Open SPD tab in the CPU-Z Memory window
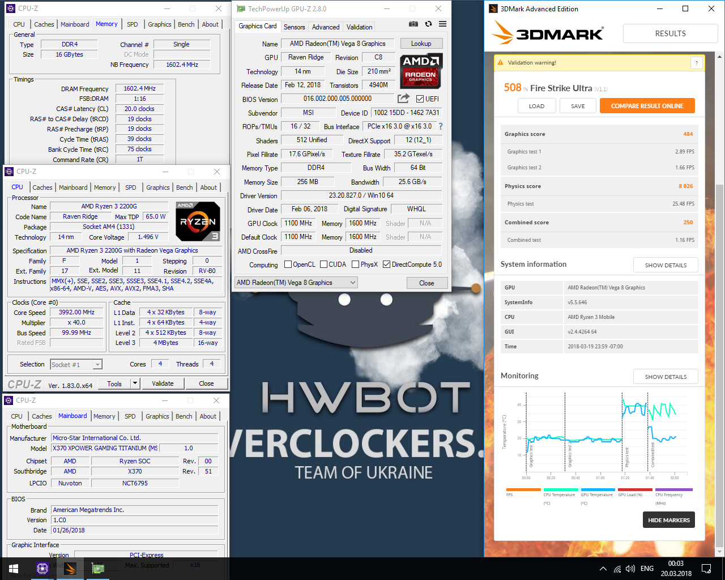The height and width of the screenshot is (580, 725). 133,24
